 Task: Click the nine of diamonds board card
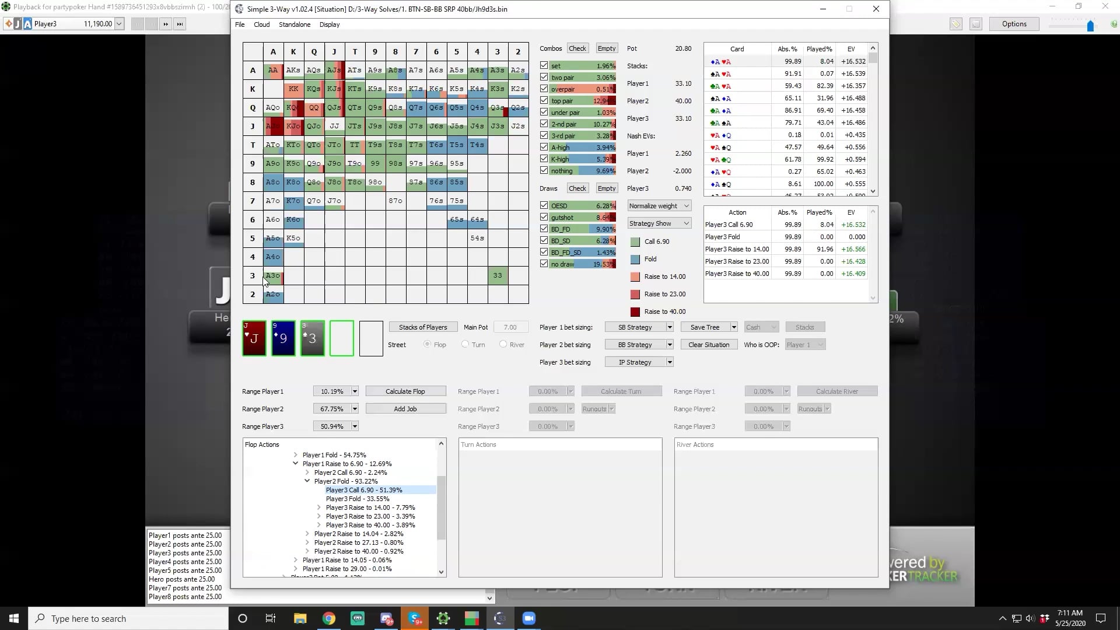coord(283,338)
